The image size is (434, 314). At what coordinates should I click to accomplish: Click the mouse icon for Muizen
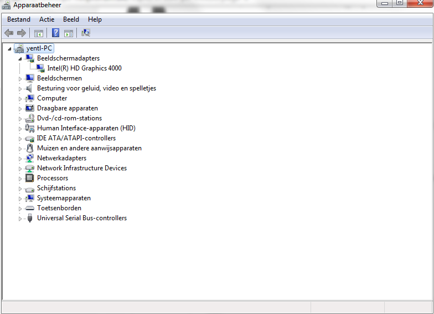tap(30, 148)
